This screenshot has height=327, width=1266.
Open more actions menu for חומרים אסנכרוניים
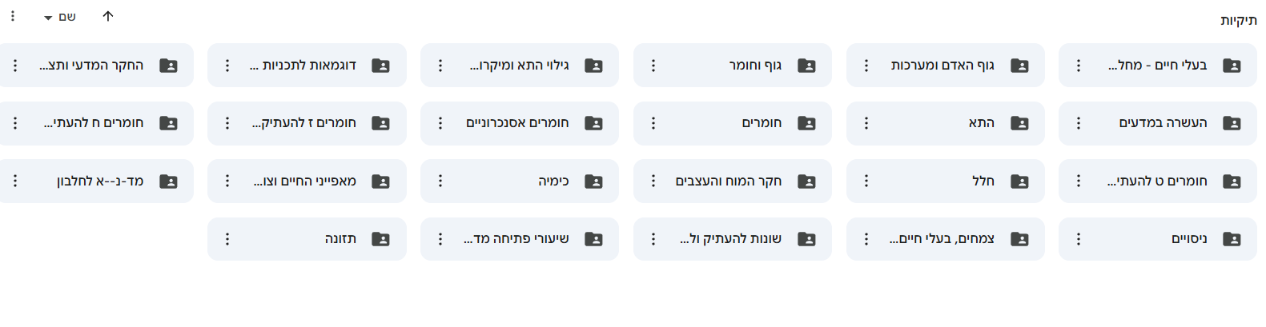click(440, 123)
